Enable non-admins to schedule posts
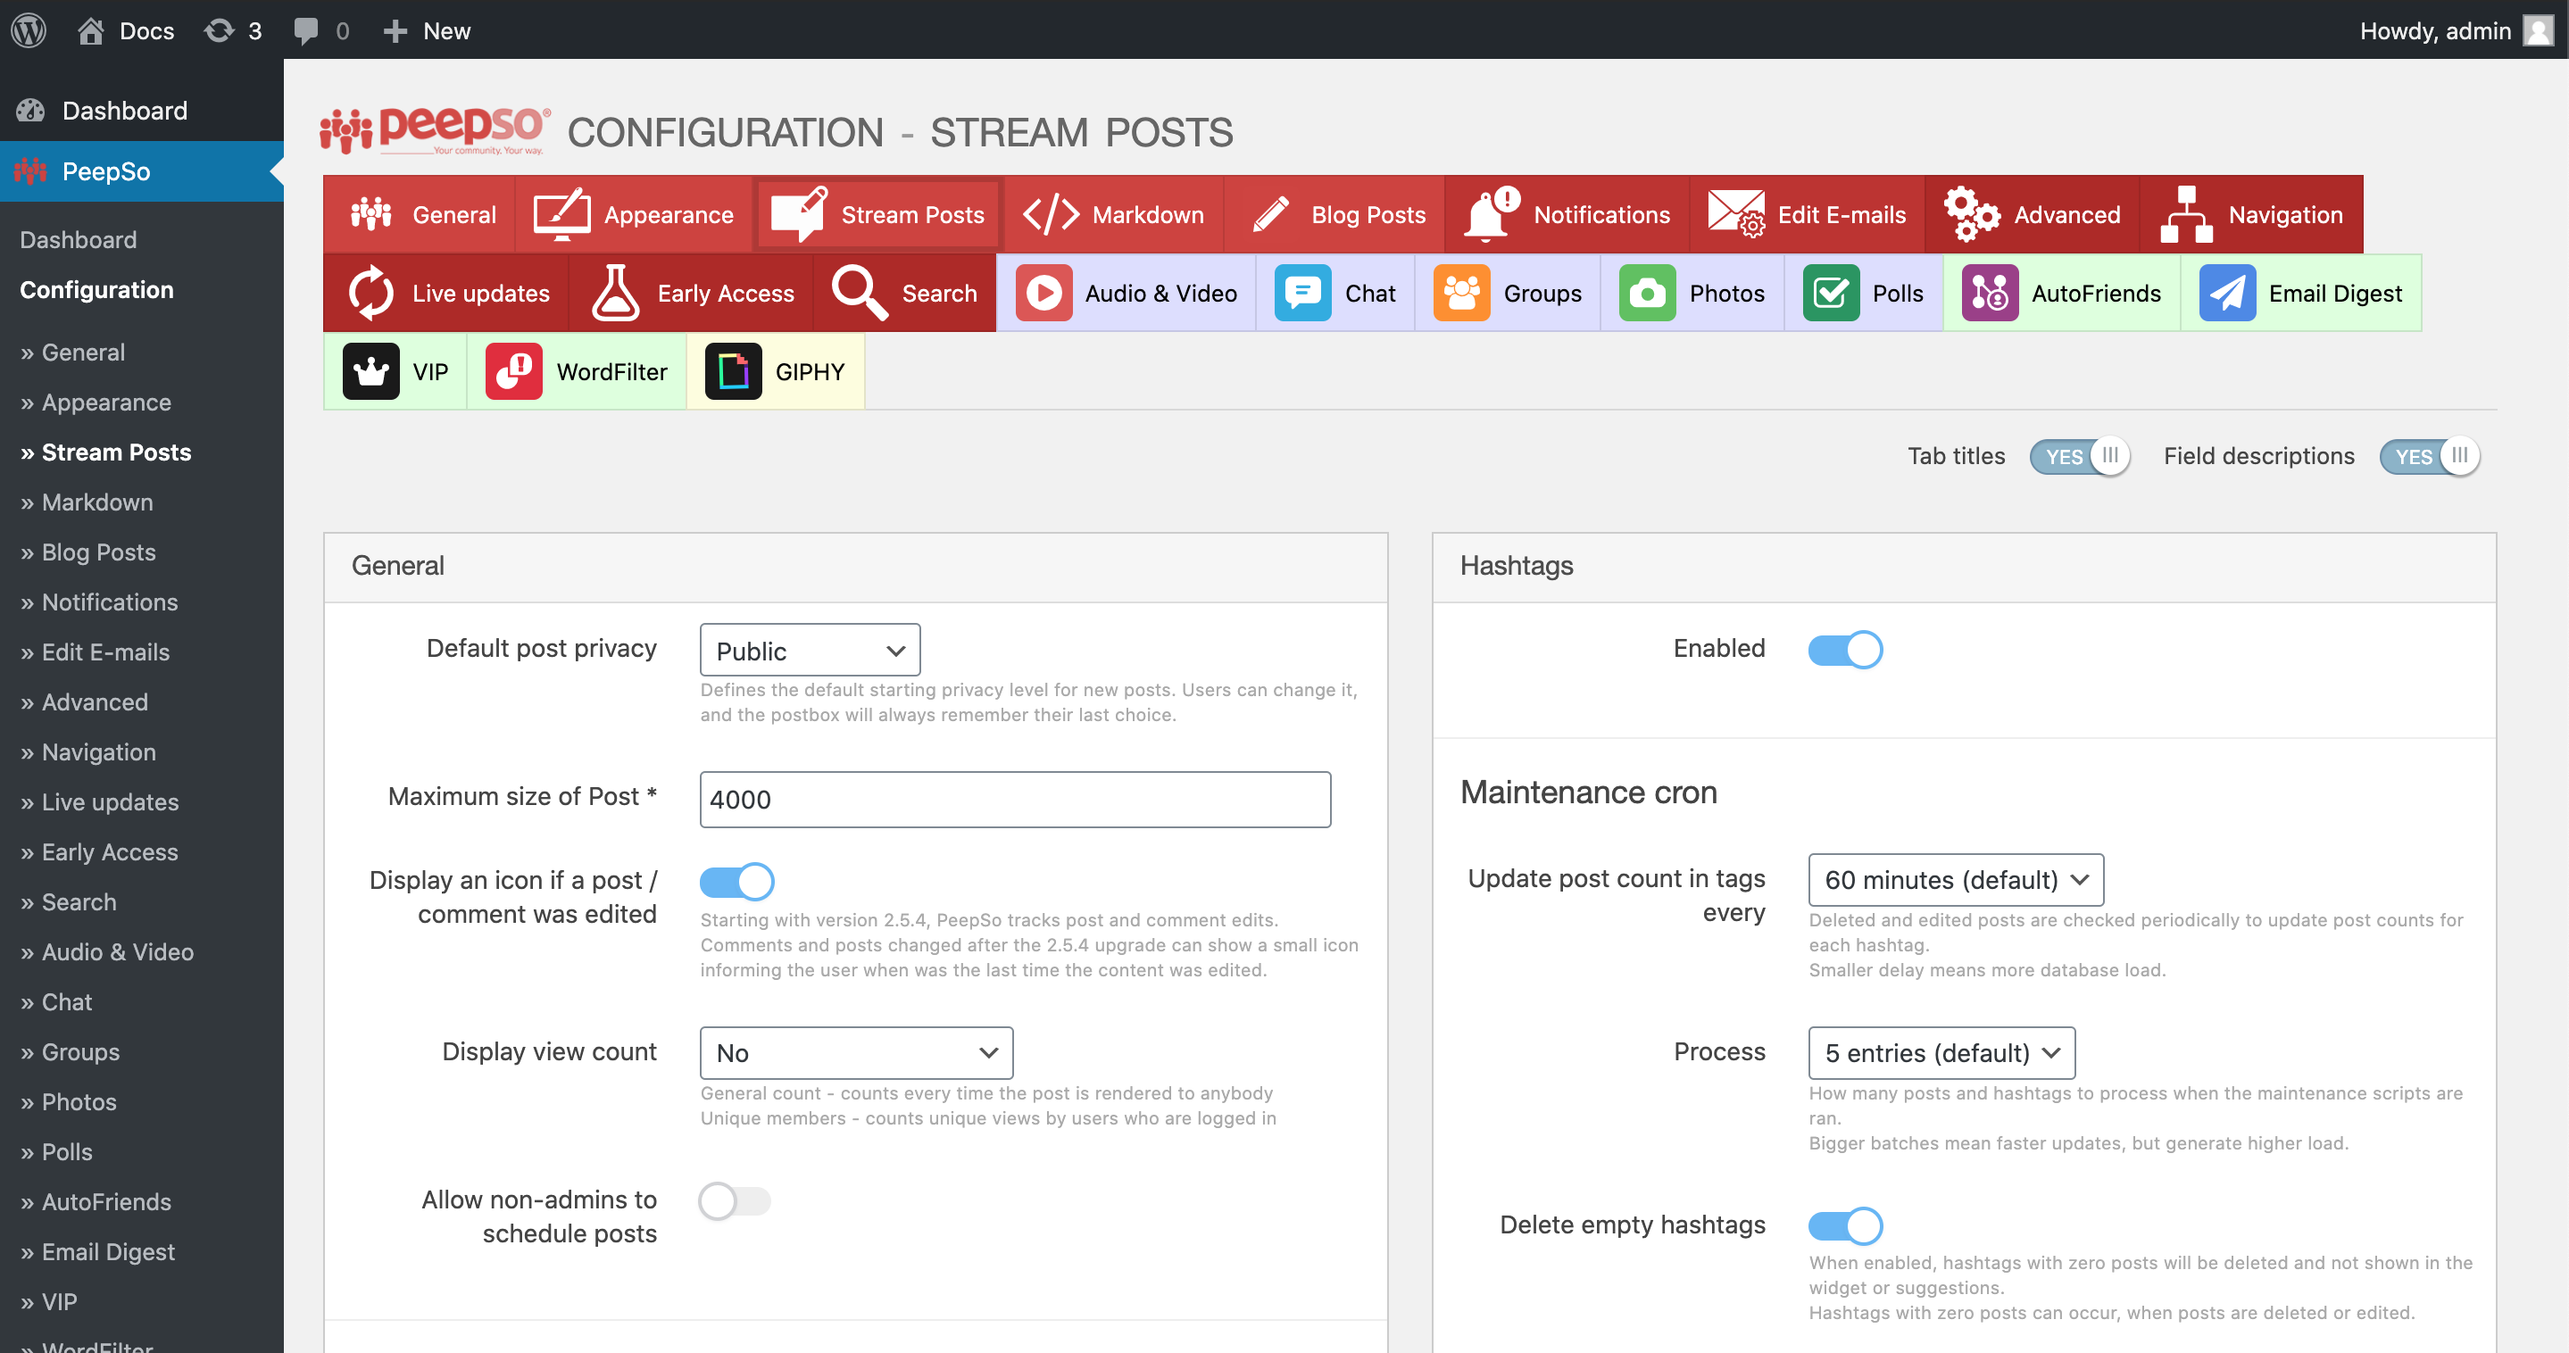The width and height of the screenshot is (2569, 1353). coord(735,1199)
